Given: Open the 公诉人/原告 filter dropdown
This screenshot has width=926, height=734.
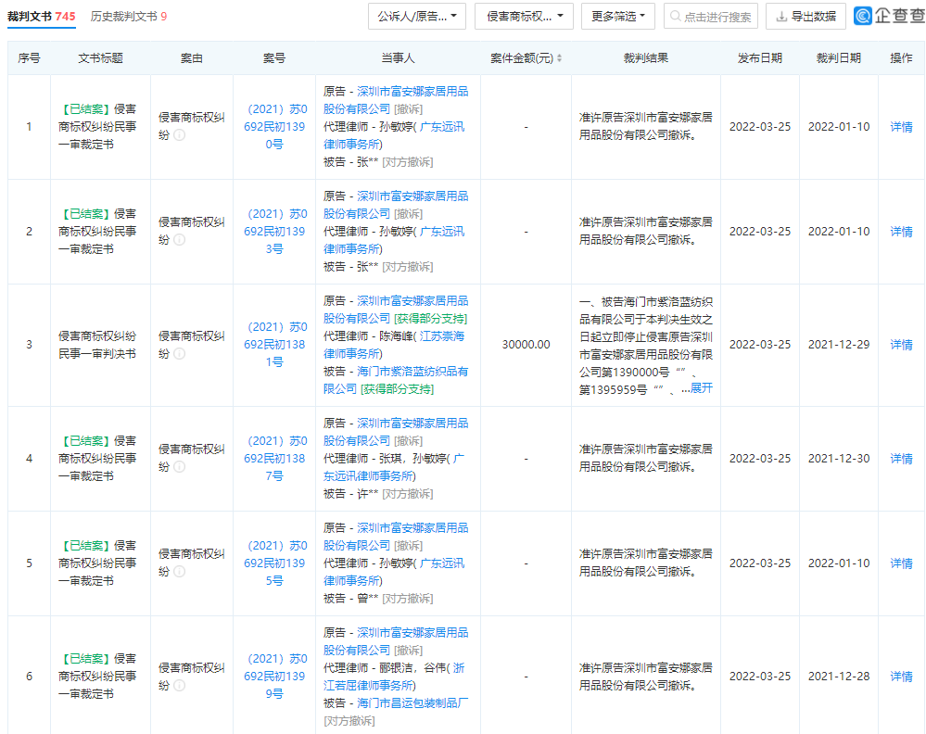Looking at the screenshot, I should tap(417, 17).
